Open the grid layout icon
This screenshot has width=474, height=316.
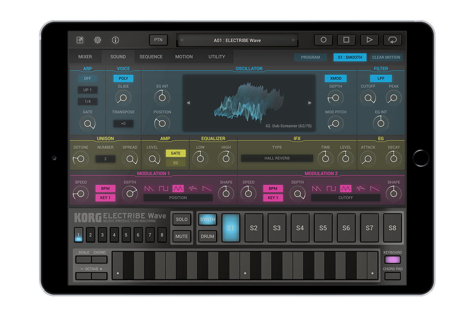tap(80, 40)
